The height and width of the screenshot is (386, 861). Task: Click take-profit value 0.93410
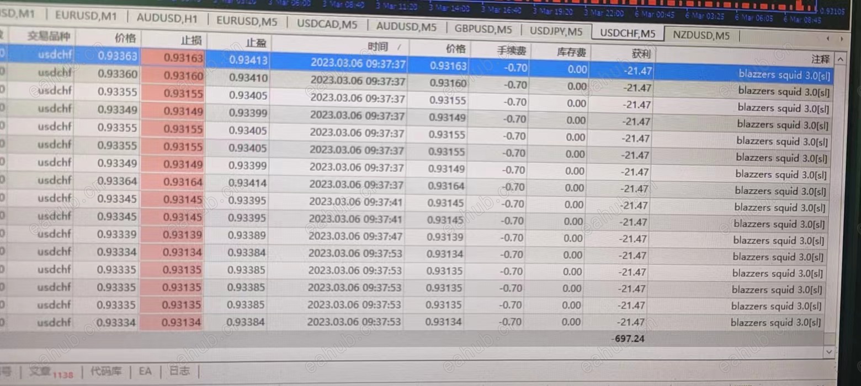(x=248, y=78)
